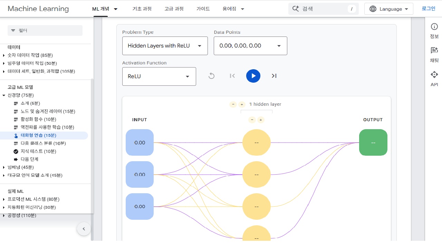This screenshot has height=248, width=442.
Task: Open the 용어집 menu
Action: click(233, 9)
